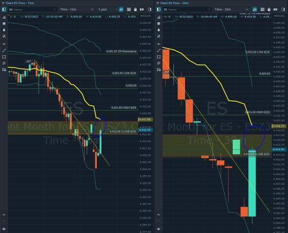Toggle the right panel button in 15m chart
This screenshot has width=288, height=233.
(x=150, y=9)
